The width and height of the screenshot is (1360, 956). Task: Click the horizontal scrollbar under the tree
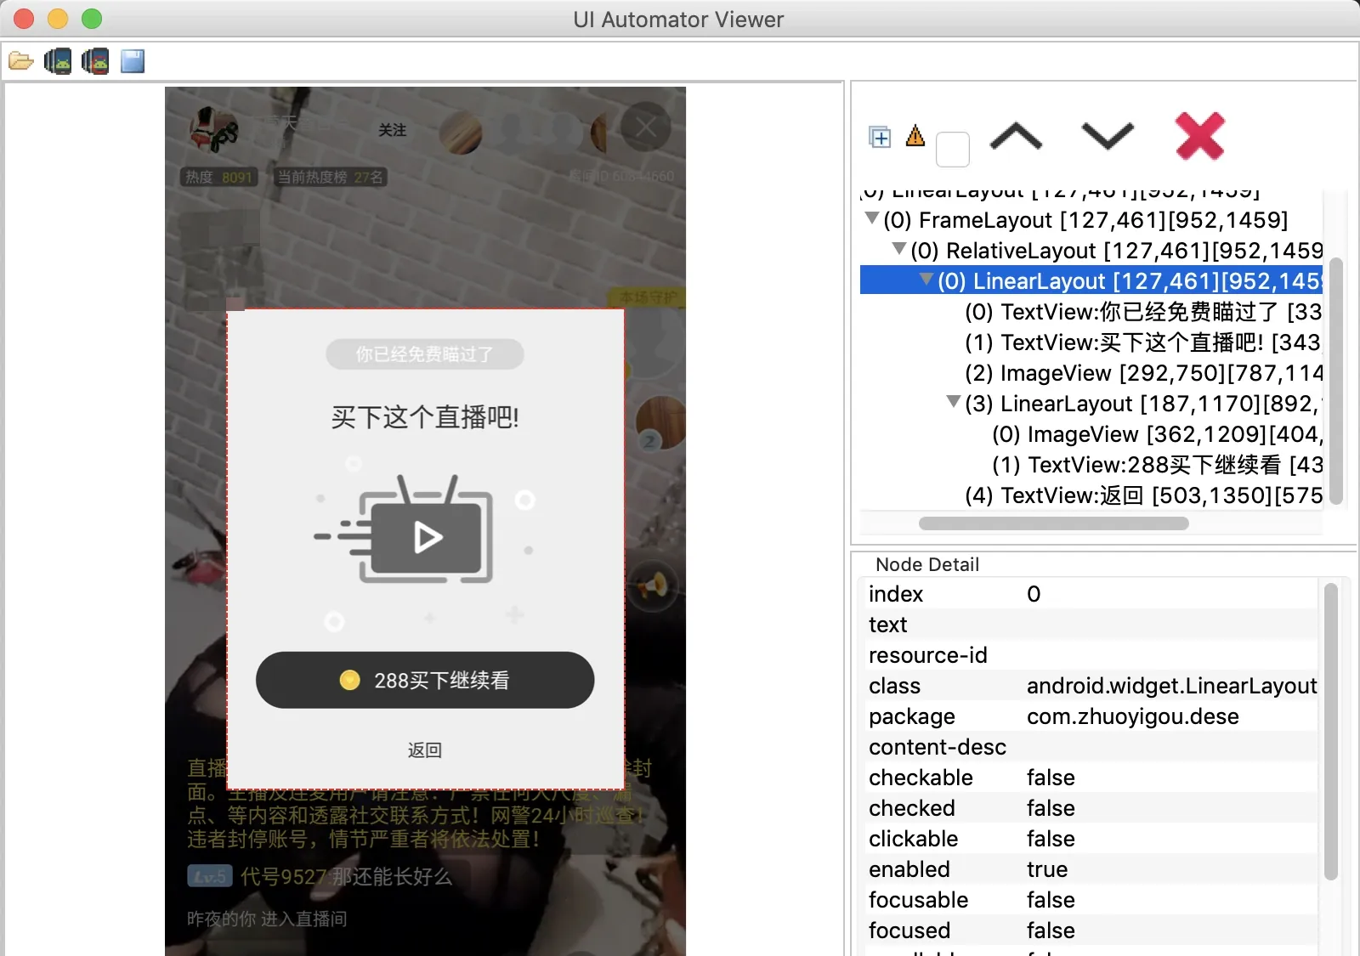(x=1054, y=523)
